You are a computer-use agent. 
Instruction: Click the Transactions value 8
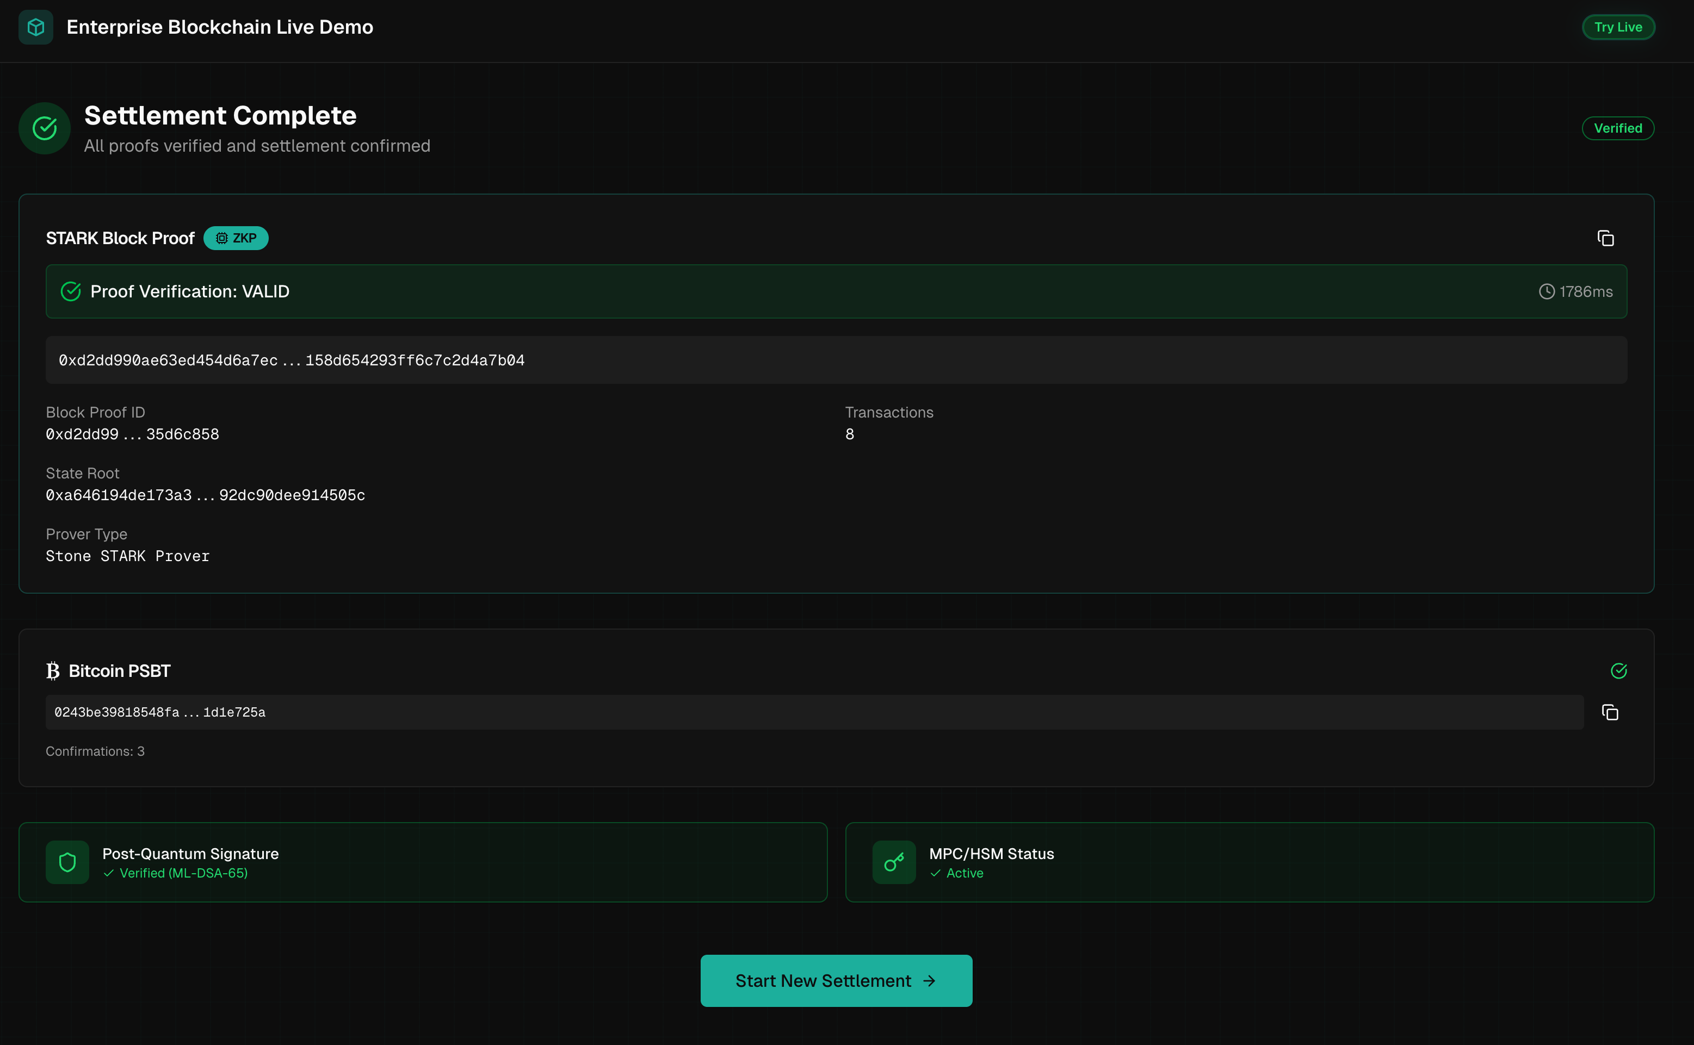click(x=850, y=434)
